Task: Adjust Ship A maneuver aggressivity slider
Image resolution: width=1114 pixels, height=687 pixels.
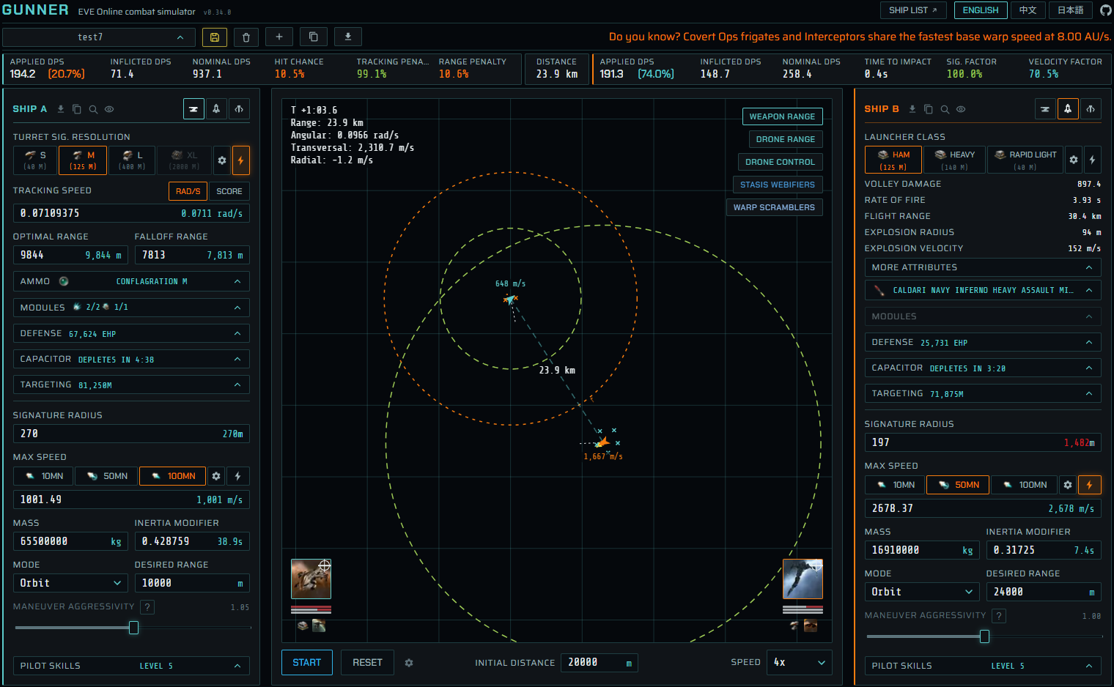Action: 133,628
